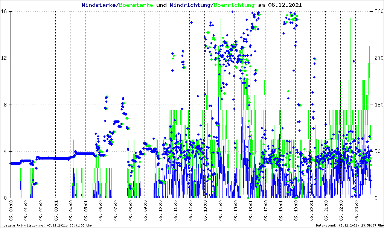This screenshot has width=384, height=228.
Task: Click left axis value 12
Action: tap(4, 58)
